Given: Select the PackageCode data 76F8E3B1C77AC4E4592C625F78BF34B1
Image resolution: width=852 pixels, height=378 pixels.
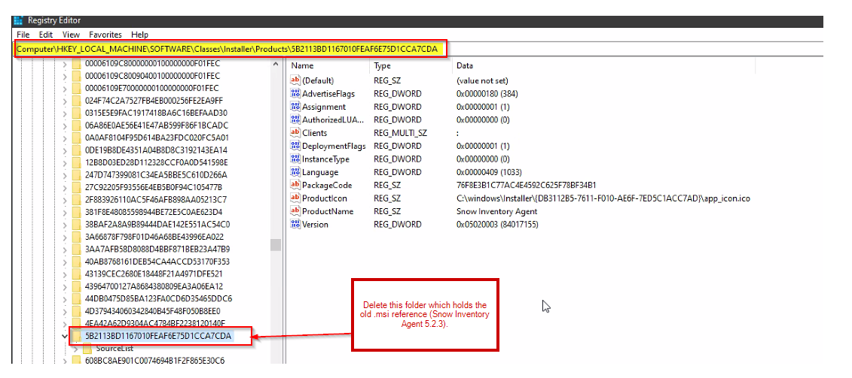Looking at the screenshot, I should 527,185.
